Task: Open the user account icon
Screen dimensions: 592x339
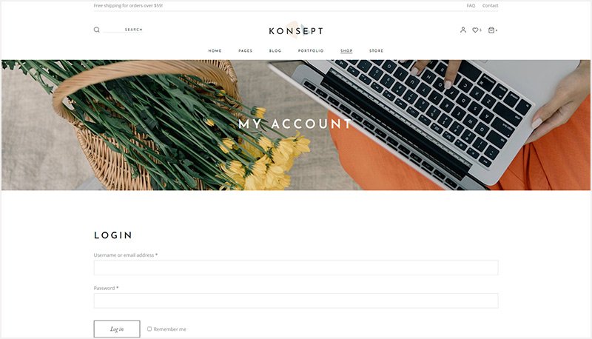Action: (463, 30)
